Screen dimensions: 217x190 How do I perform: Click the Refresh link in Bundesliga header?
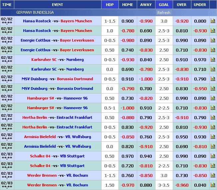point(164,13)
